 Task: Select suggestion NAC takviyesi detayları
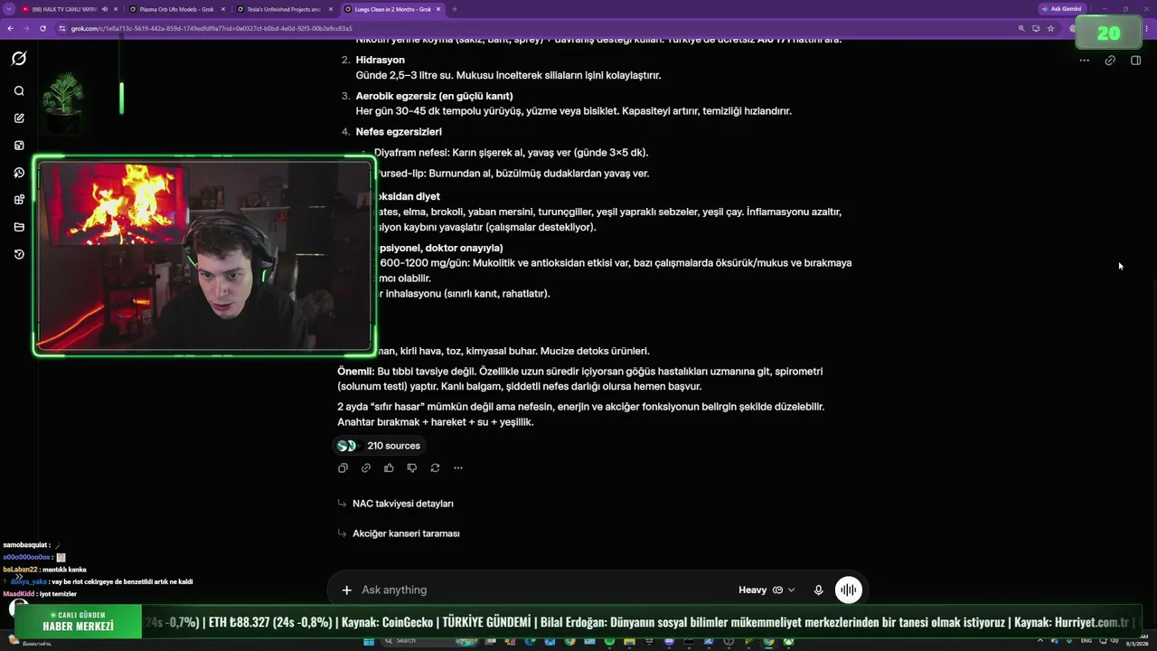click(403, 504)
